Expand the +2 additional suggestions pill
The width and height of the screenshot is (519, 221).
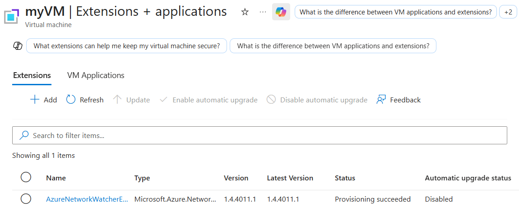coord(508,12)
